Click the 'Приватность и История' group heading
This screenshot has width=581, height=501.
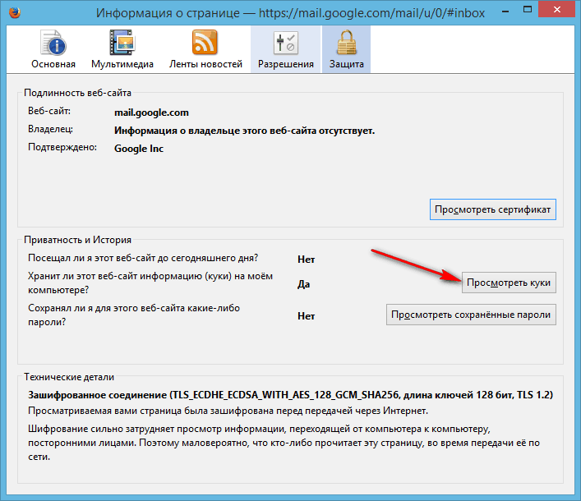[77, 240]
